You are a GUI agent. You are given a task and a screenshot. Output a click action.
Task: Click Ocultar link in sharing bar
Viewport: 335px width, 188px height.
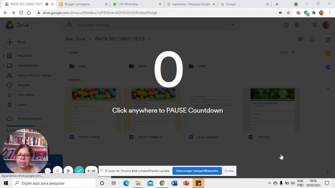point(229,171)
